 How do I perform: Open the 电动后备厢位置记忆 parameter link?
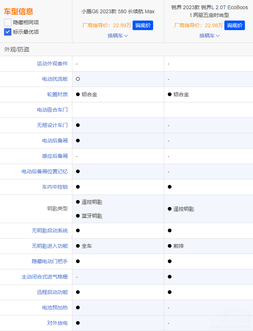[44, 171]
